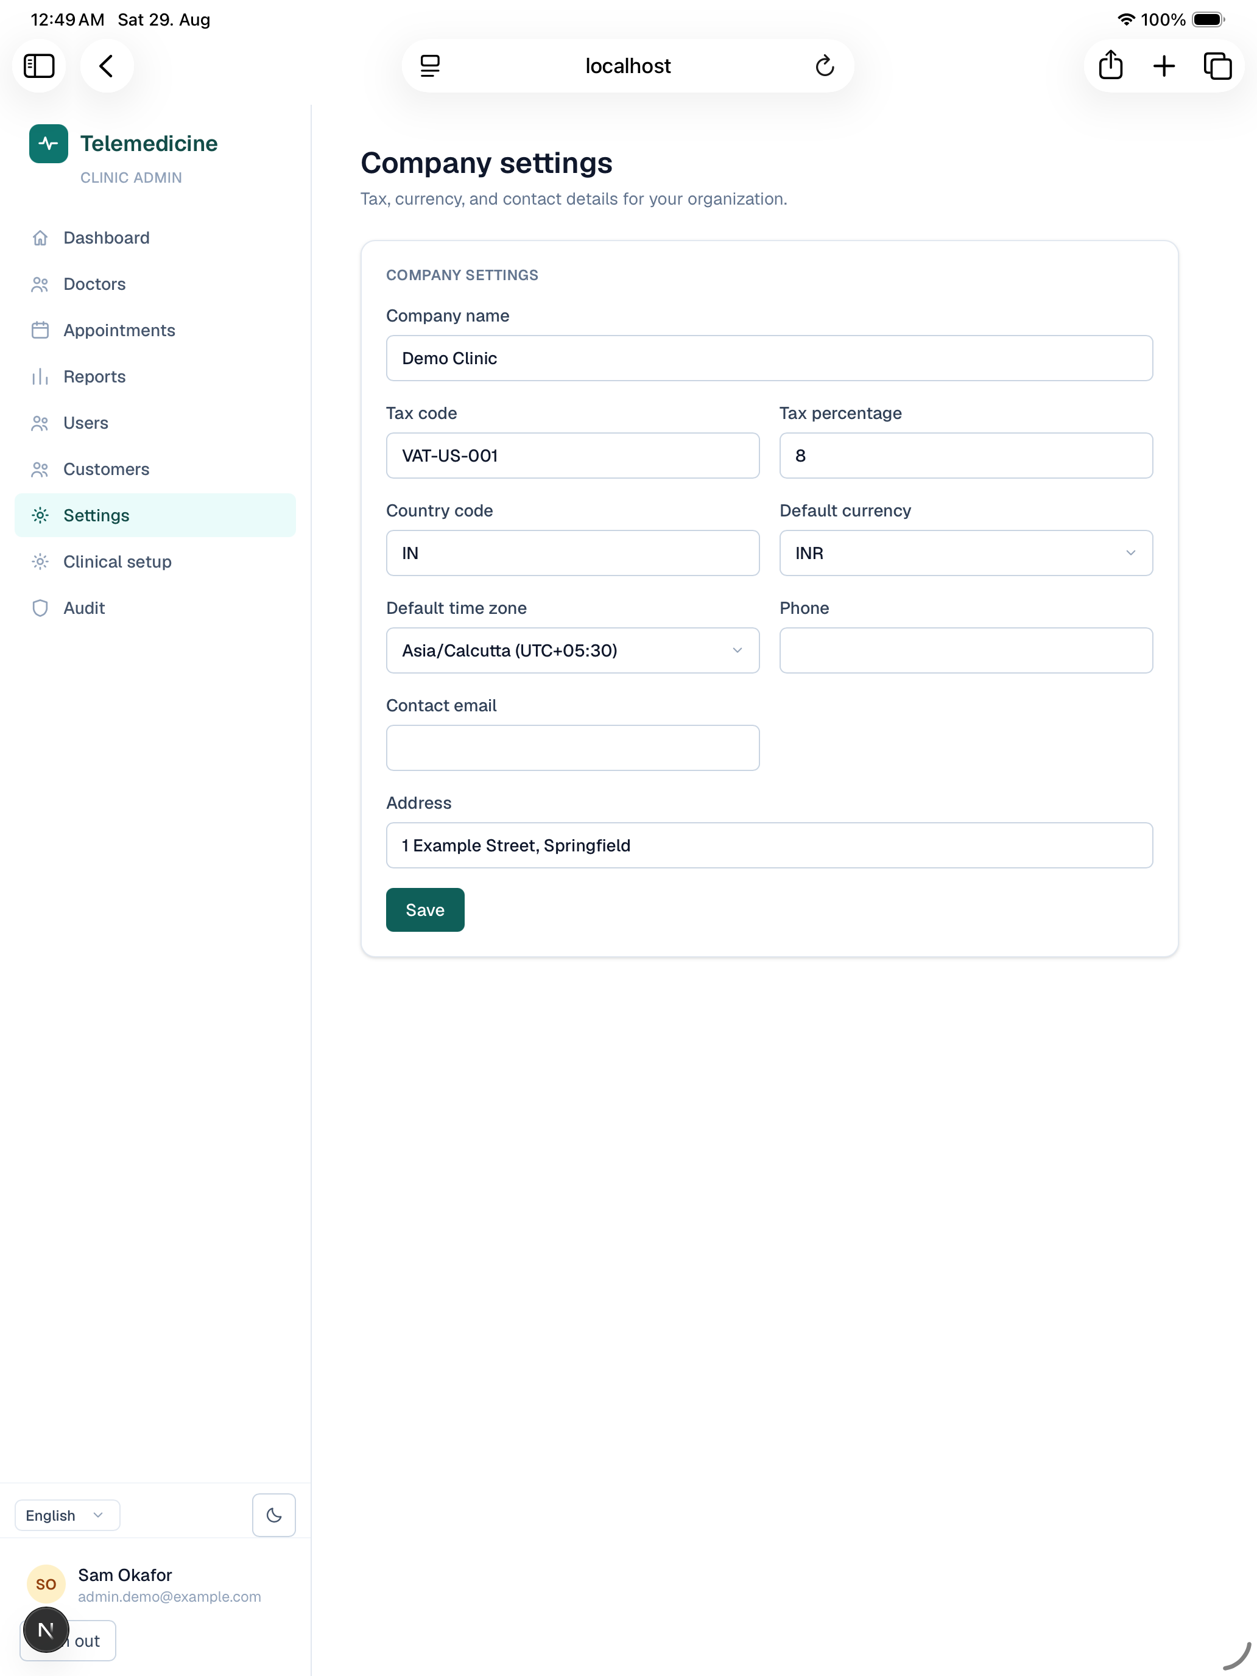Click the Address field
1257x1676 pixels.
point(770,845)
